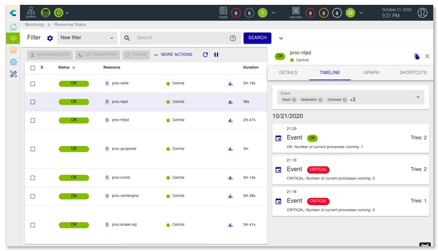Pause automatic refresh of the list
Viewport: 438px width, 251px height.
(x=216, y=55)
